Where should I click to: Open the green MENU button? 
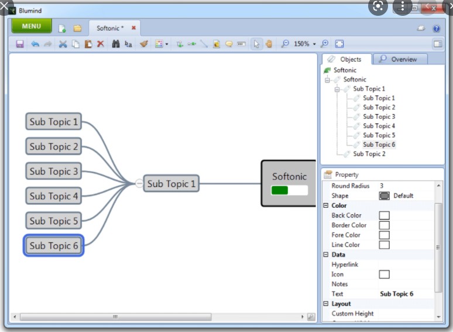tap(32, 26)
